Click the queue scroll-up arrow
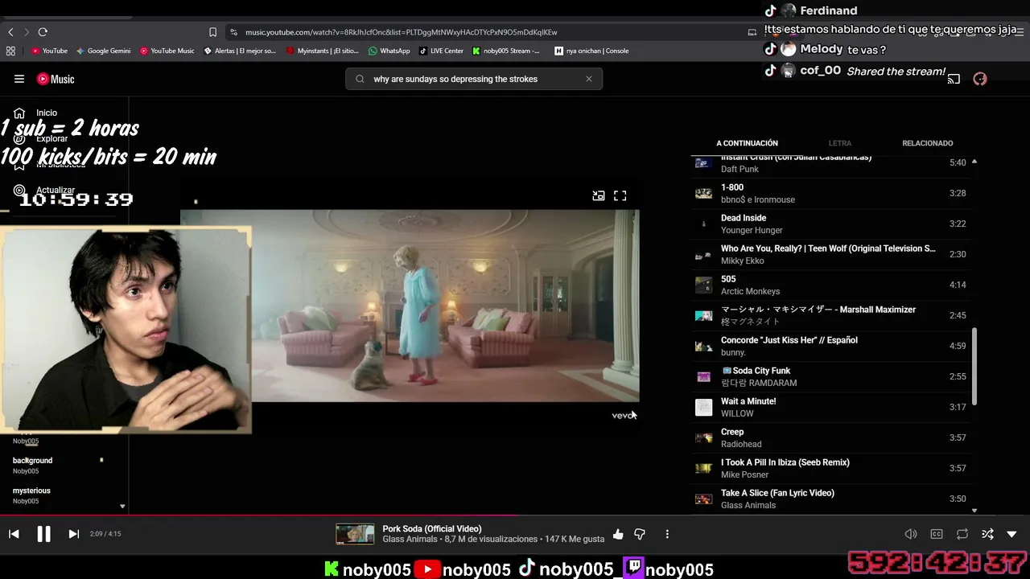 [x=974, y=162]
